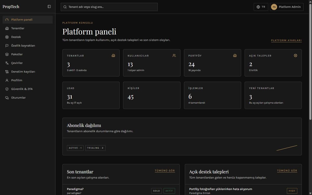Collapse the sidebar with the panel icon
This screenshot has width=312, height=195.
[49, 6]
